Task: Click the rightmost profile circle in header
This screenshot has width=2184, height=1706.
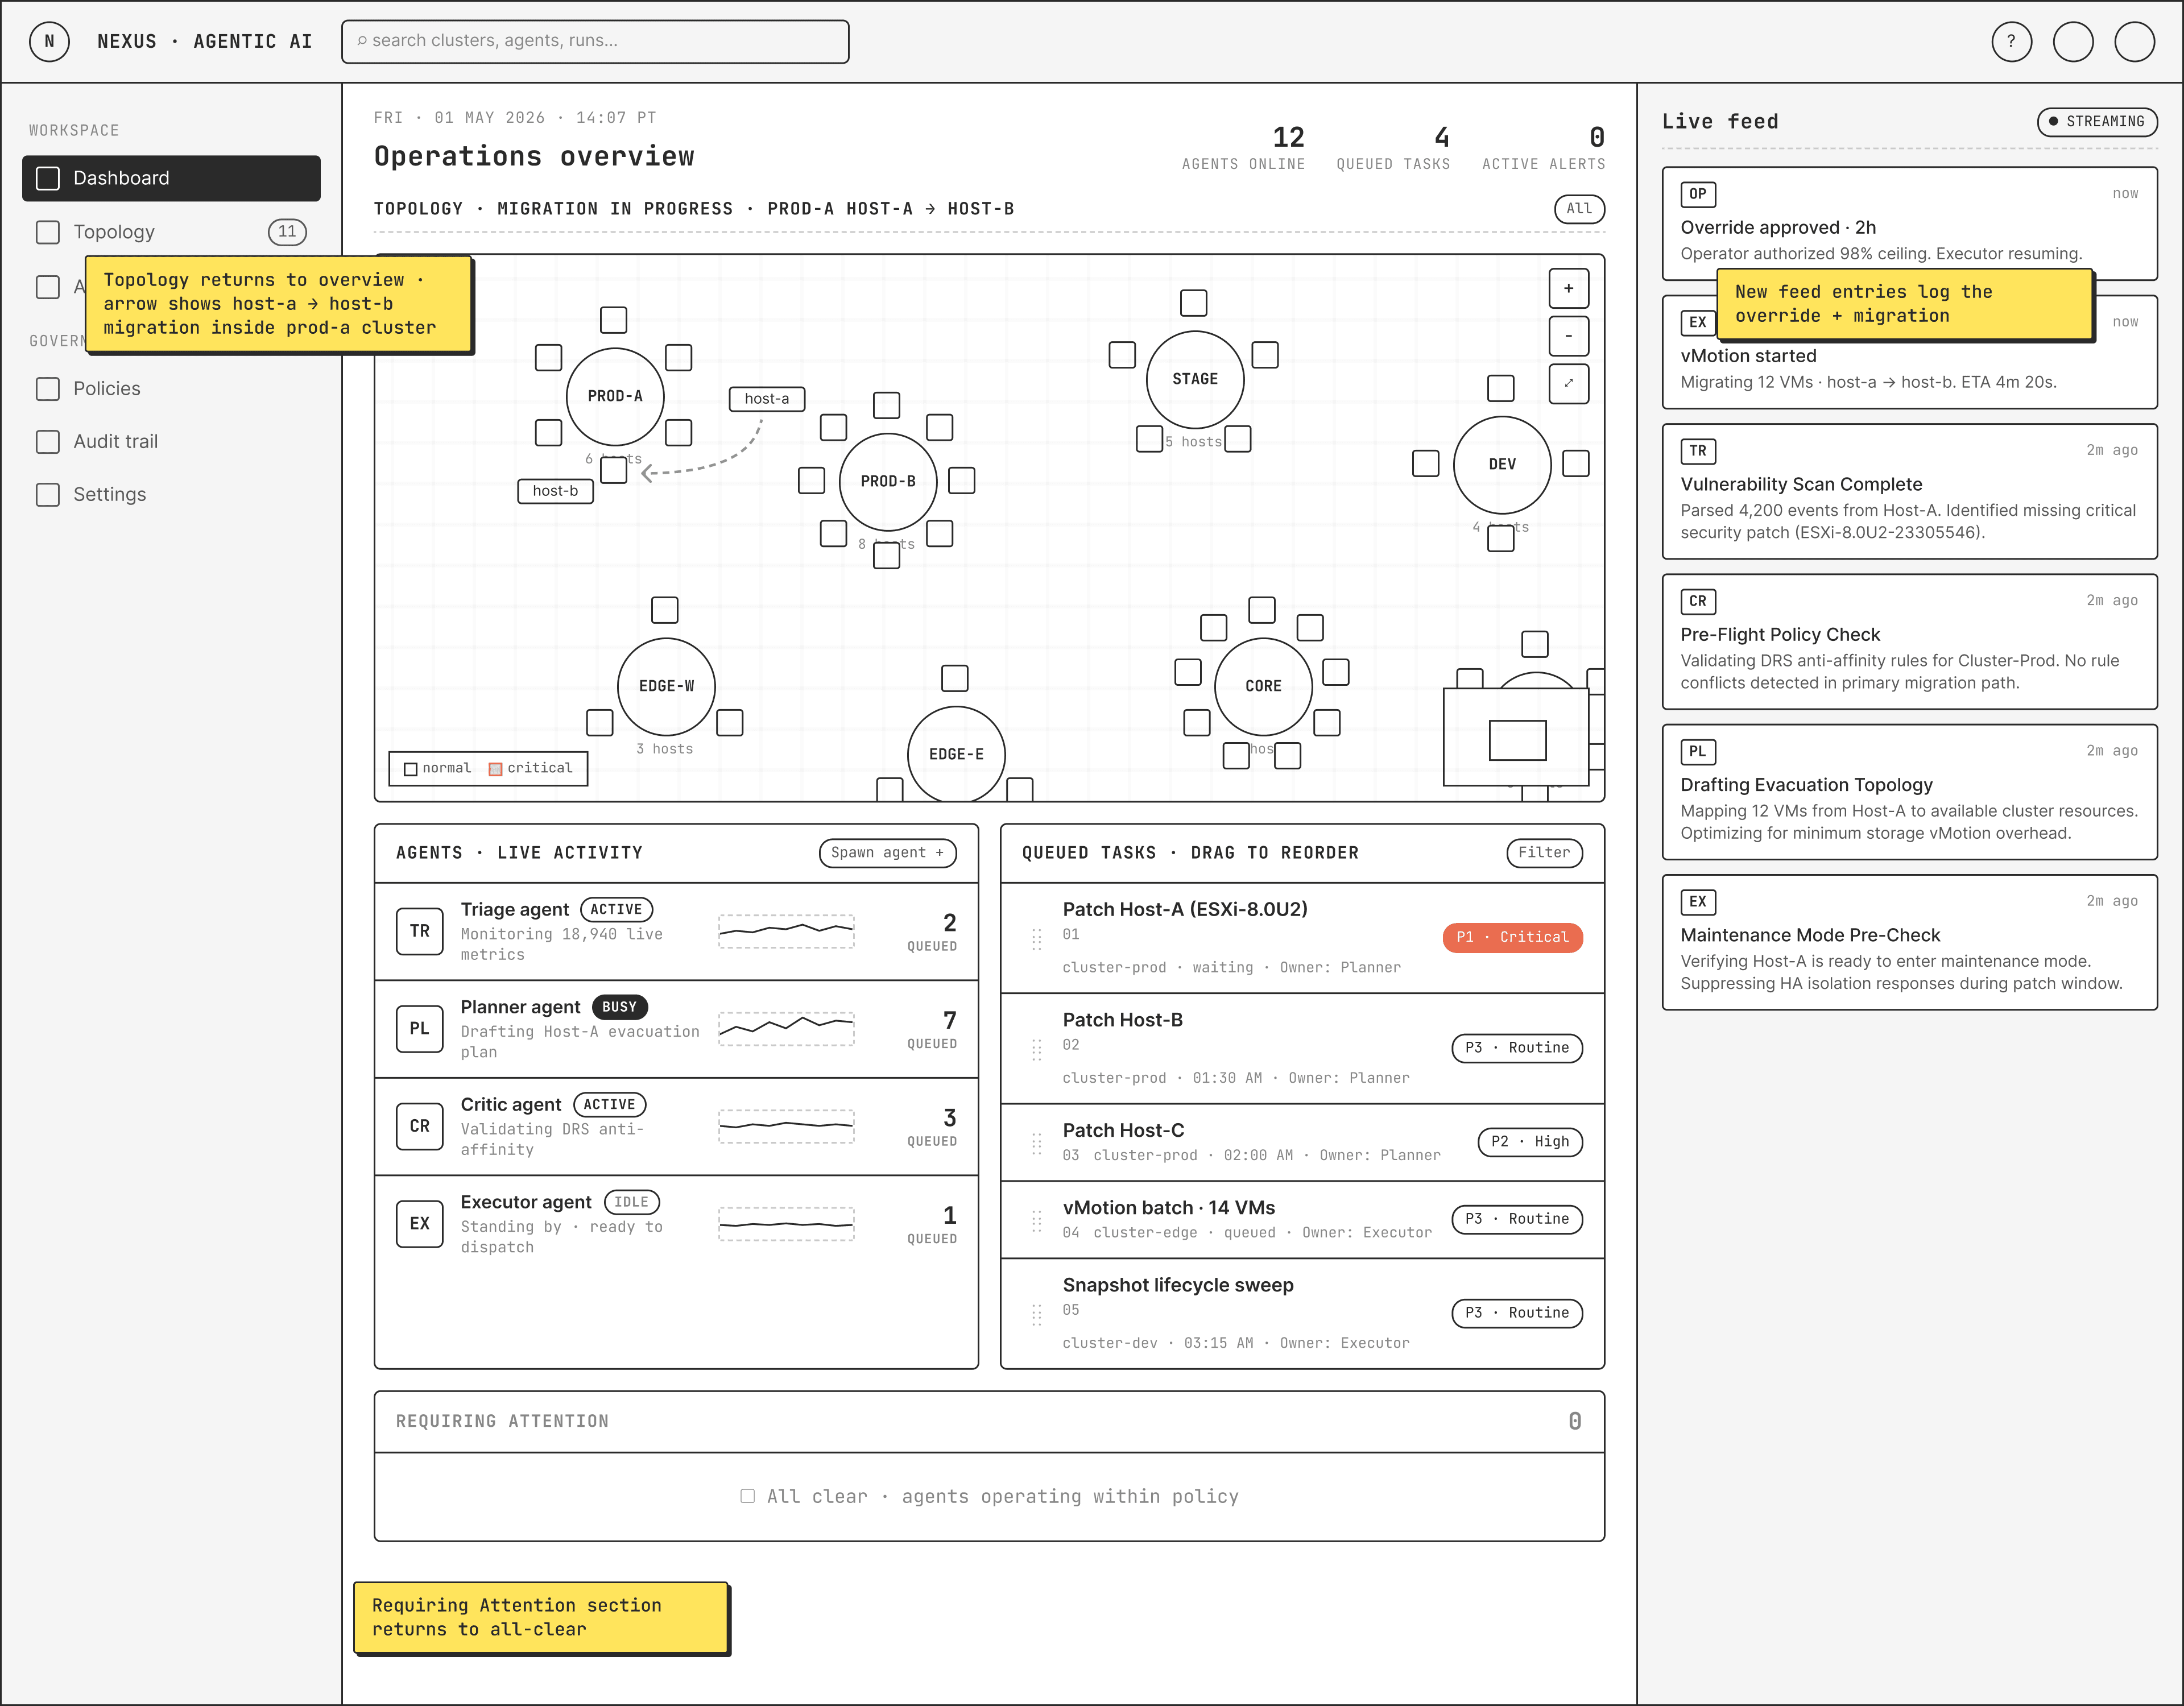Action: 2134,42
